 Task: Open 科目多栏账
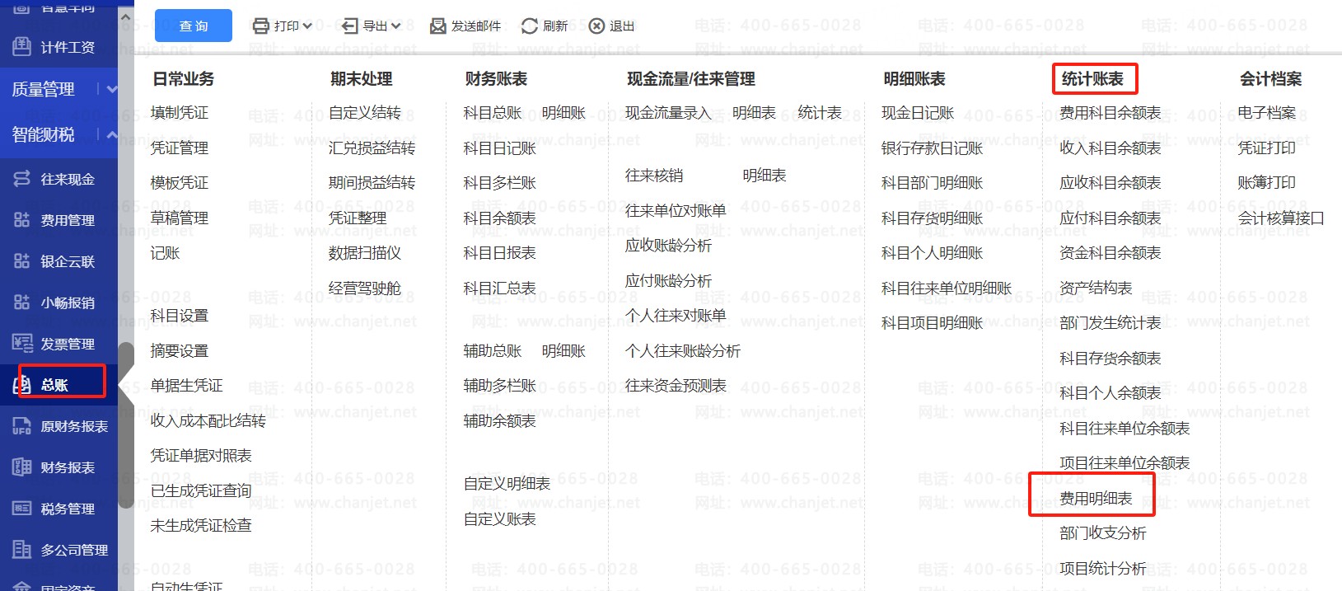pos(500,182)
